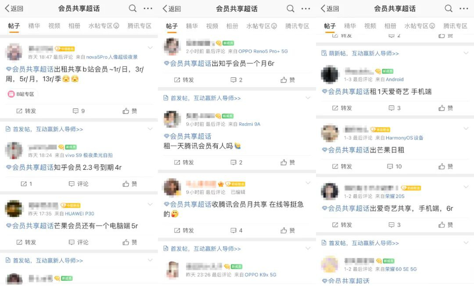Open 腾讯专区 tab in right panel
The height and width of the screenshot is (286, 474).
pos(455,26)
